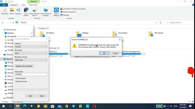Click the Back navigation arrow
This screenshot has width=195, height=109.
pyautogui.click(x=3, y=23)
